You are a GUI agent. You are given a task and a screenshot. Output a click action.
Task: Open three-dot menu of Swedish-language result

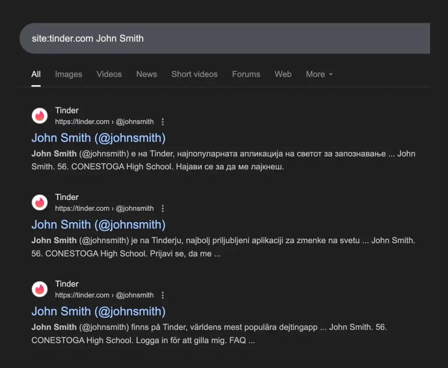coord(163,295)
